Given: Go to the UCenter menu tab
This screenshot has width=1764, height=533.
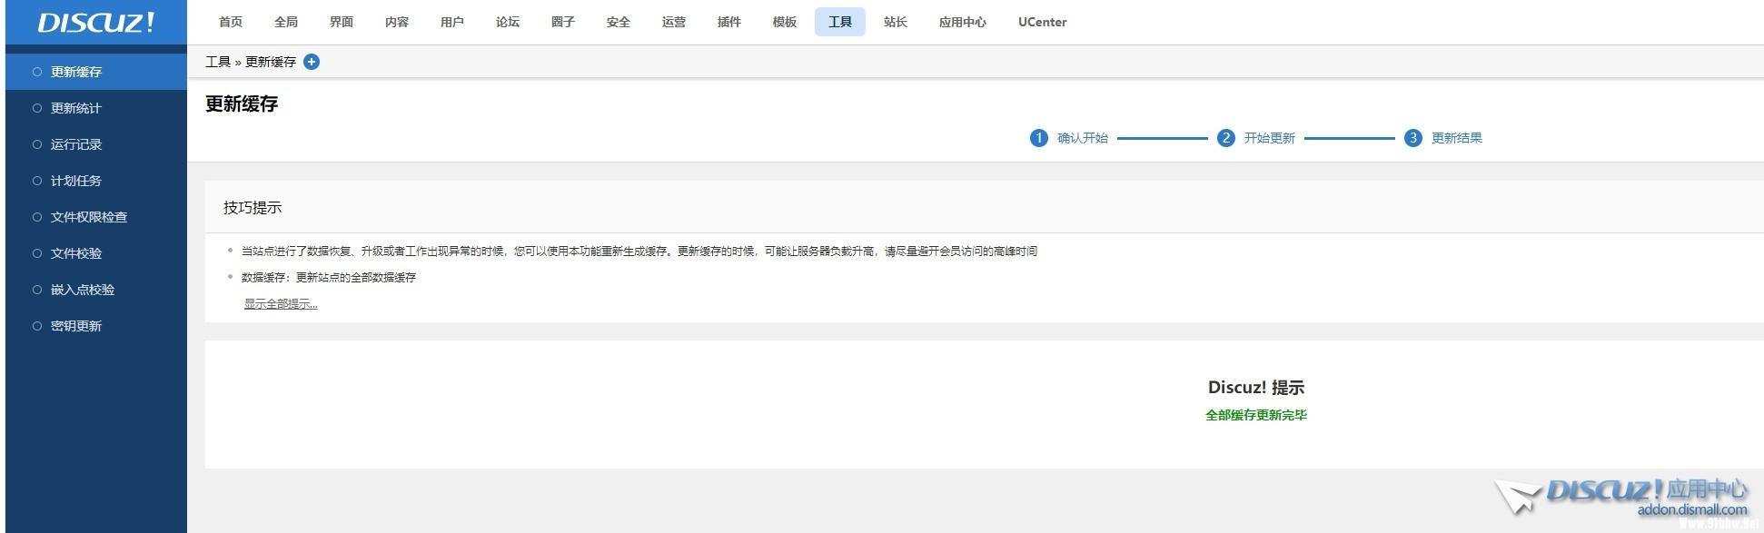Looking at the screenshot, I should tap(1042, 22).
